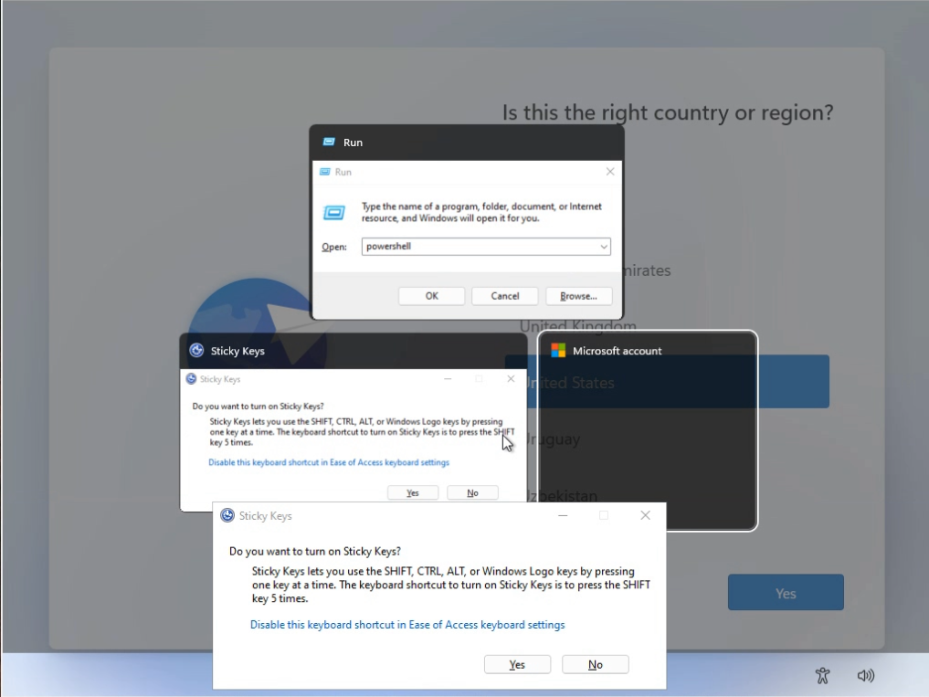929x697 pixels.
Task: Click the title bar icon of the front Sticky Keys dialog
Action: pyautogui.click(x=227, y=515)
